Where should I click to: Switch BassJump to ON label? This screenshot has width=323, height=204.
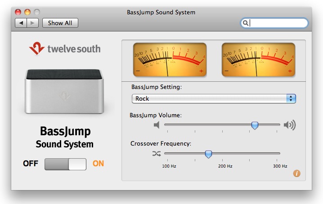(98, 164)
